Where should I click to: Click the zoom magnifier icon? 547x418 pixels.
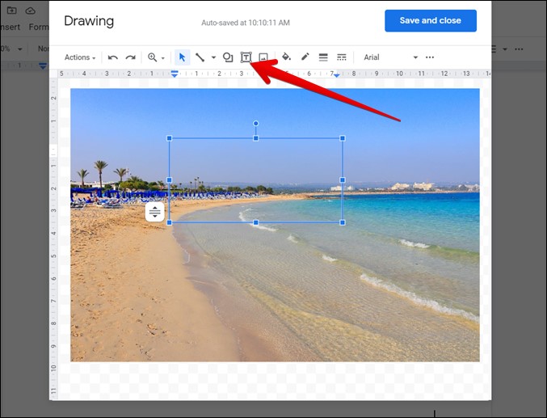pos(152,57)
